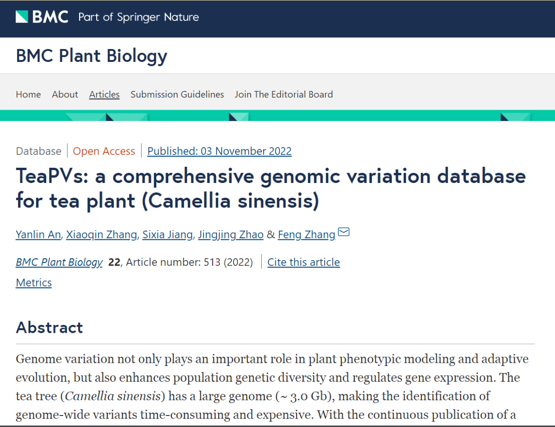
Task: Open corresponding author Feng Zhang link
Action: click(x=306, y=235)
